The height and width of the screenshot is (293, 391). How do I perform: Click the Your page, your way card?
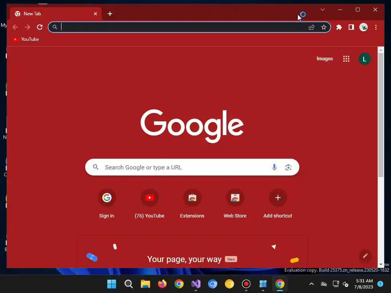pyautogui.click(x=192, y=252)
